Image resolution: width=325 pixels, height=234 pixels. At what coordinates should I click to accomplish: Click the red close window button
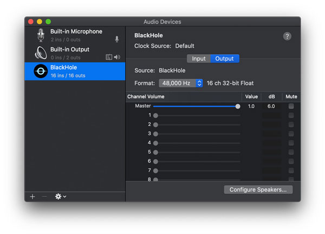coord(31,22)
